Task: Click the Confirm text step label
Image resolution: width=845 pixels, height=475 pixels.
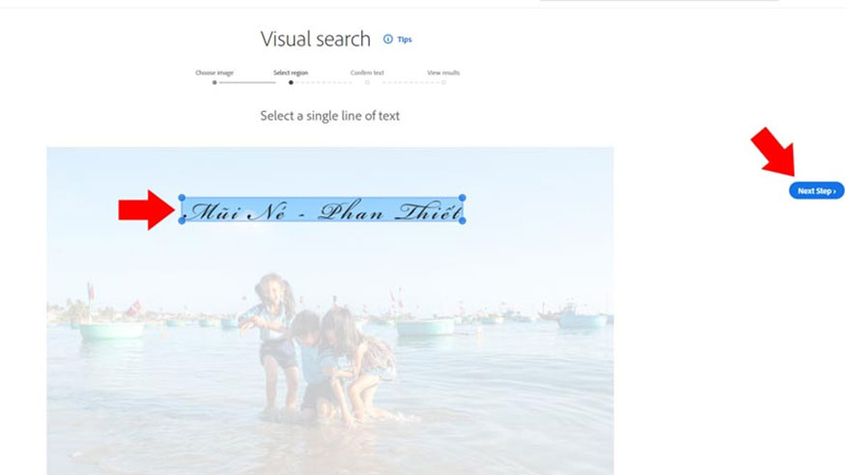Action: tap(367, 72)
